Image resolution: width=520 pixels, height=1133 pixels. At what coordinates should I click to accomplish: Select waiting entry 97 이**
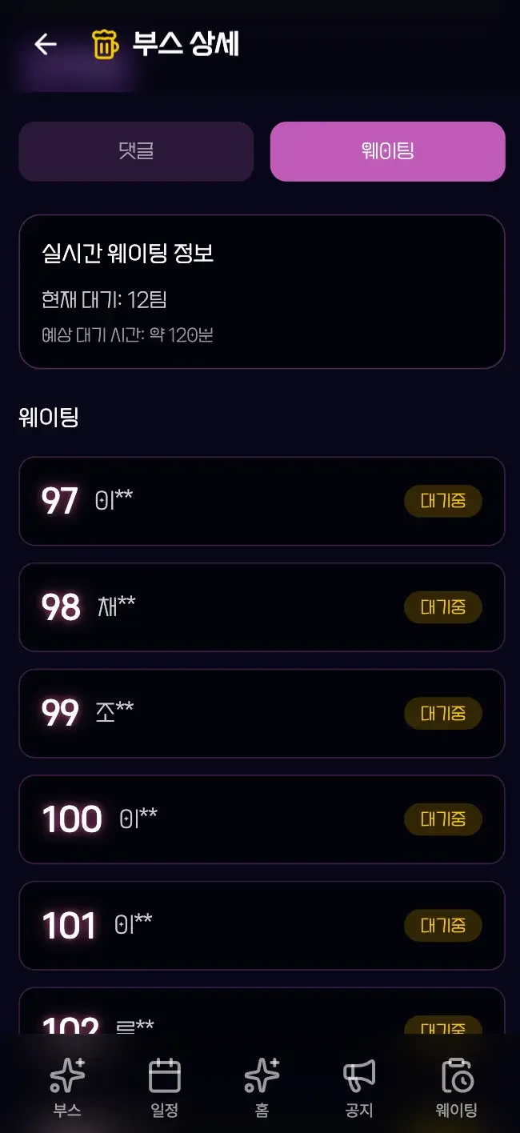(240, 502)
